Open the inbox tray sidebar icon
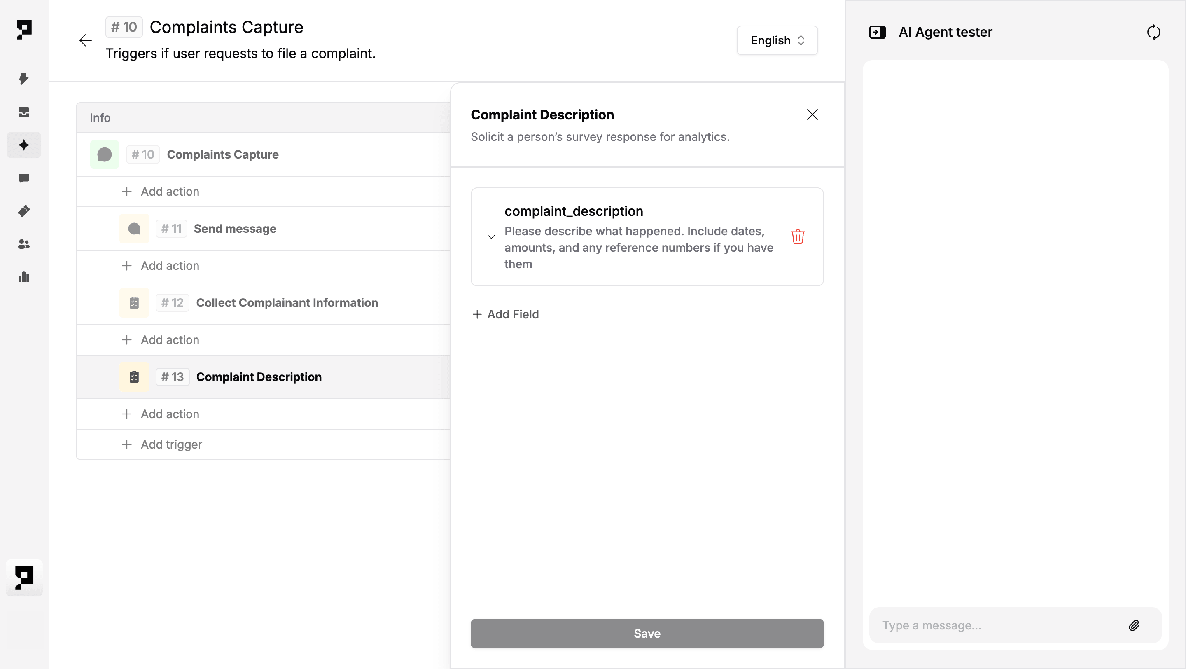Viewport: 1186px width, 669px height. [24, 112]
